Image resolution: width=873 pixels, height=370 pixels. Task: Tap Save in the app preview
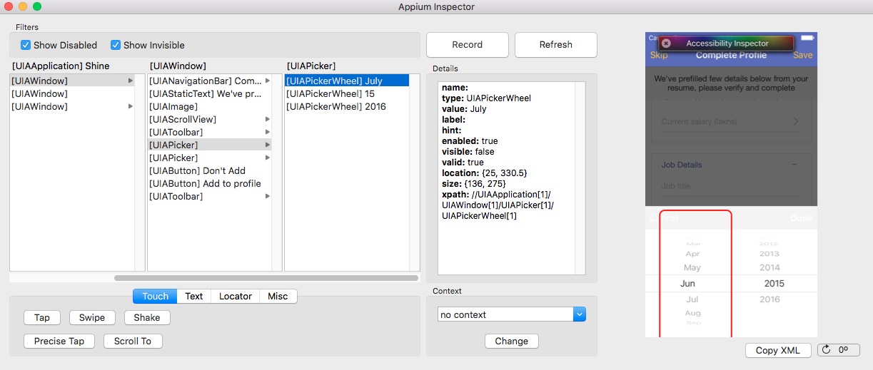click(x=802, y=55)
